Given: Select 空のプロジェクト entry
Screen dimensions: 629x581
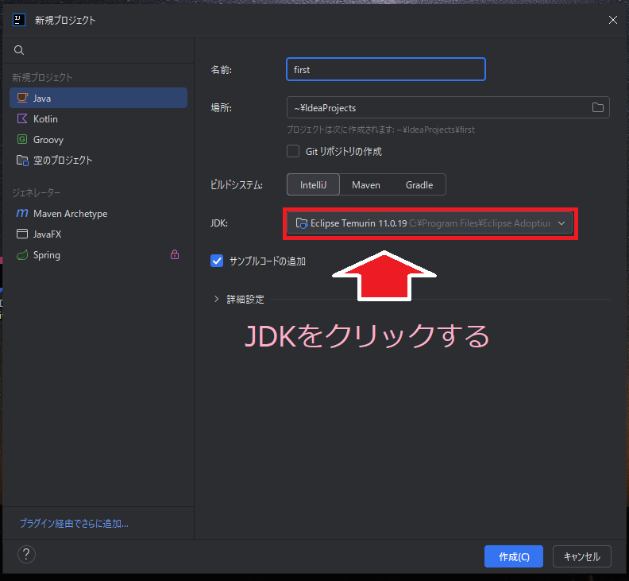Looking at the screenshot, I should coord(98,161).
